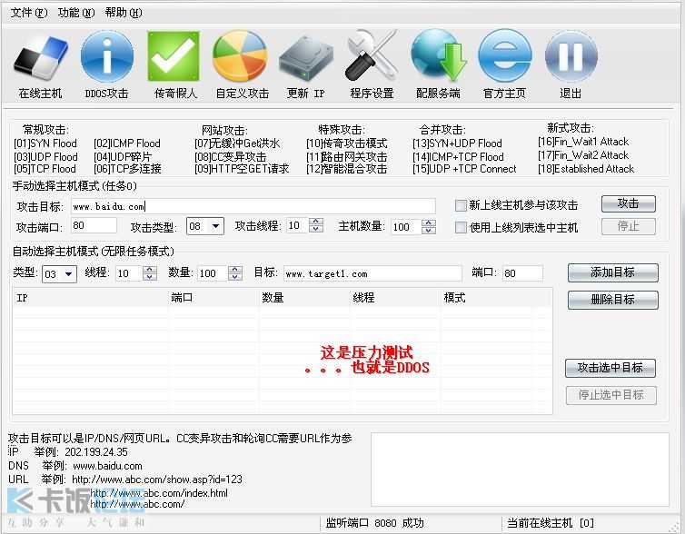Click the DDOS攻击 info icon

pos(106,57)
